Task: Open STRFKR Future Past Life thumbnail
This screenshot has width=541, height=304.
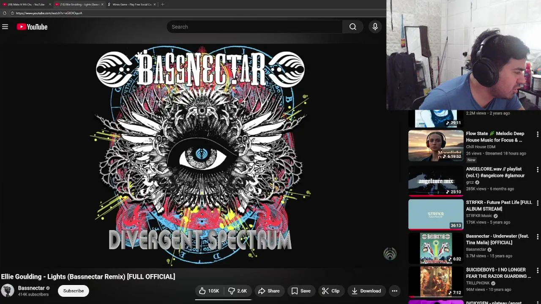Action: click(x=436, y=214)
